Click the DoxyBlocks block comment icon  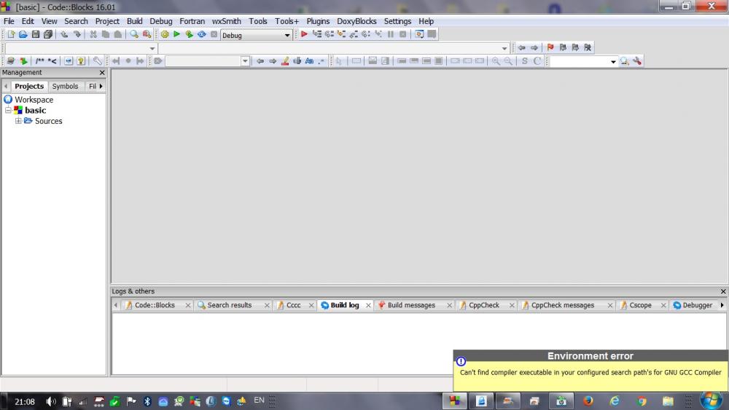(40, 61)
